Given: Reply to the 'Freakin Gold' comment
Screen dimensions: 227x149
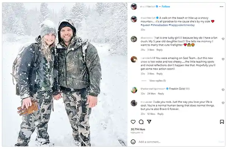Looking at the screenshot, I should pos(161,93).
